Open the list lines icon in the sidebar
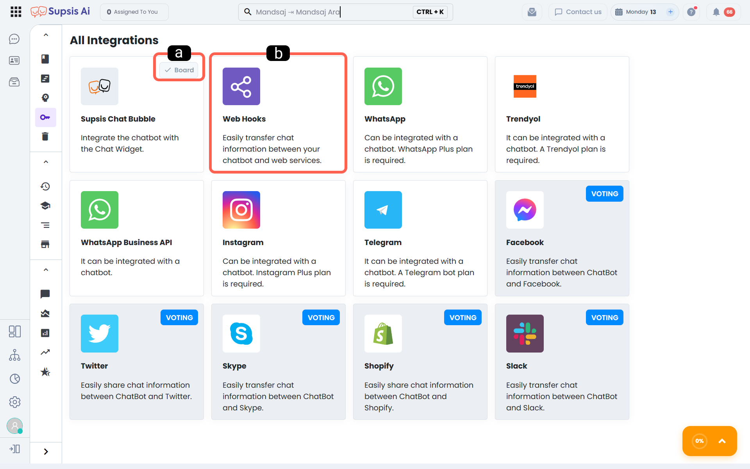This screenshot has height=469, width=750. [x=45, y=225]
